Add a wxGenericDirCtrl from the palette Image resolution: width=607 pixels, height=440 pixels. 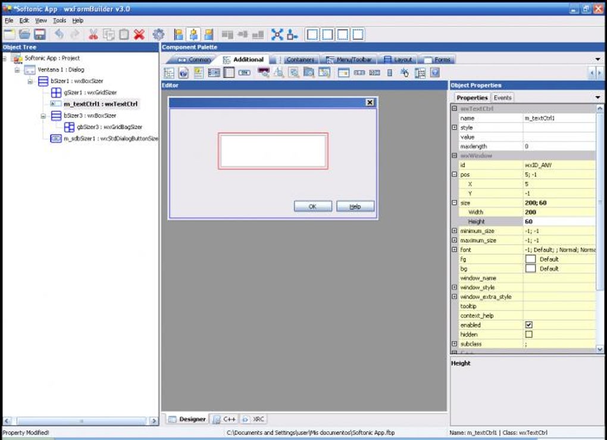pos(420,73)
